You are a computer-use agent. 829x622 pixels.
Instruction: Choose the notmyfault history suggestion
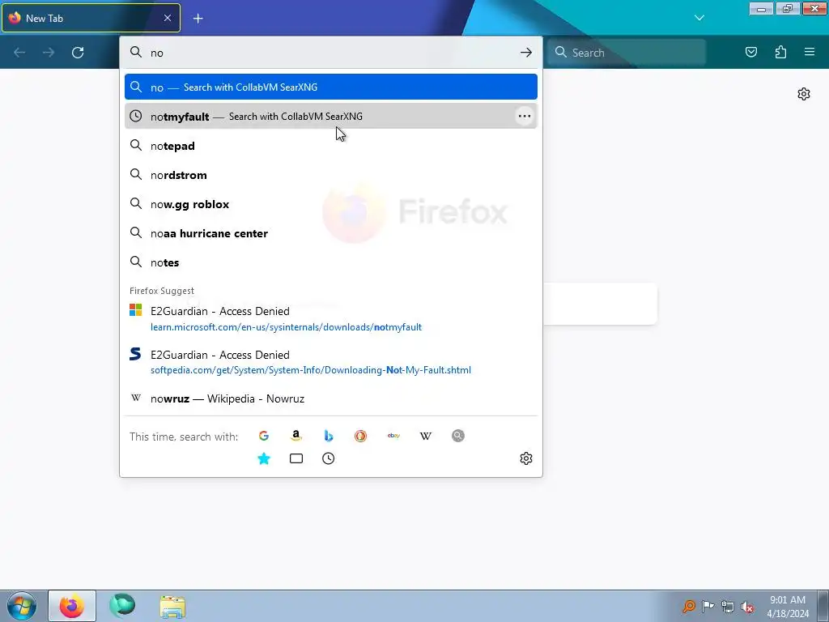[331, 117]
